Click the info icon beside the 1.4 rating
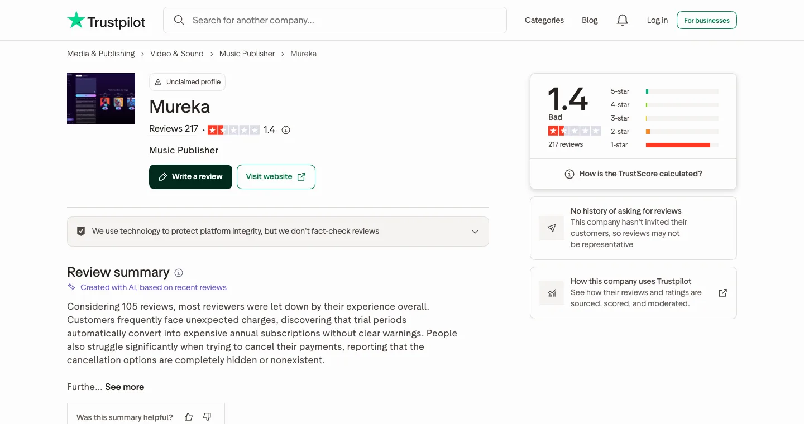804x424 pixels. [x=286, y=130]
